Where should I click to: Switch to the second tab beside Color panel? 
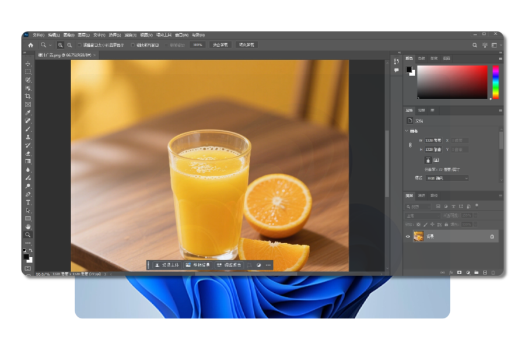tap(422, 58)
